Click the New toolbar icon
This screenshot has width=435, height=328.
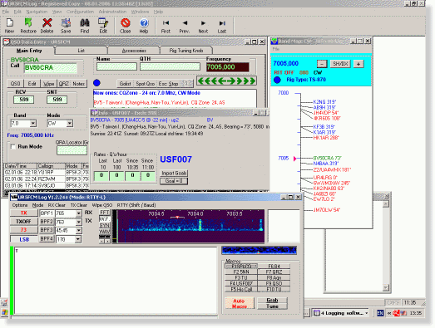coord(9,22)
